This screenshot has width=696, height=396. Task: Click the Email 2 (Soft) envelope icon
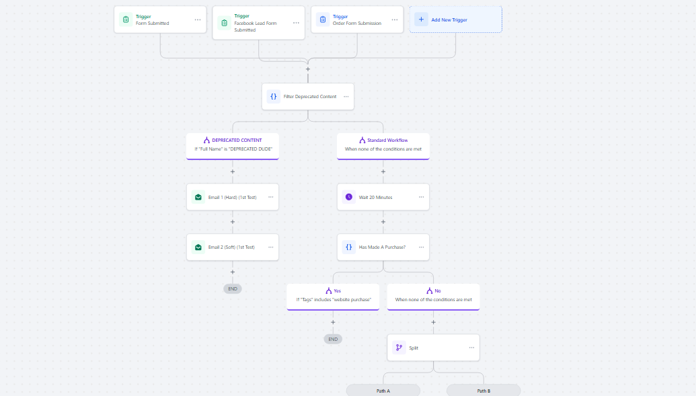click(x=198, y=247)
